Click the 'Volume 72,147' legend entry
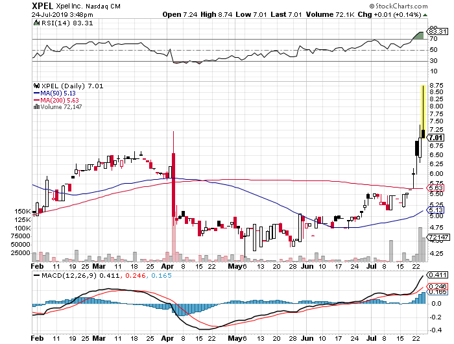454x344 pixels. pyautogui.click(x=61, y=106)
